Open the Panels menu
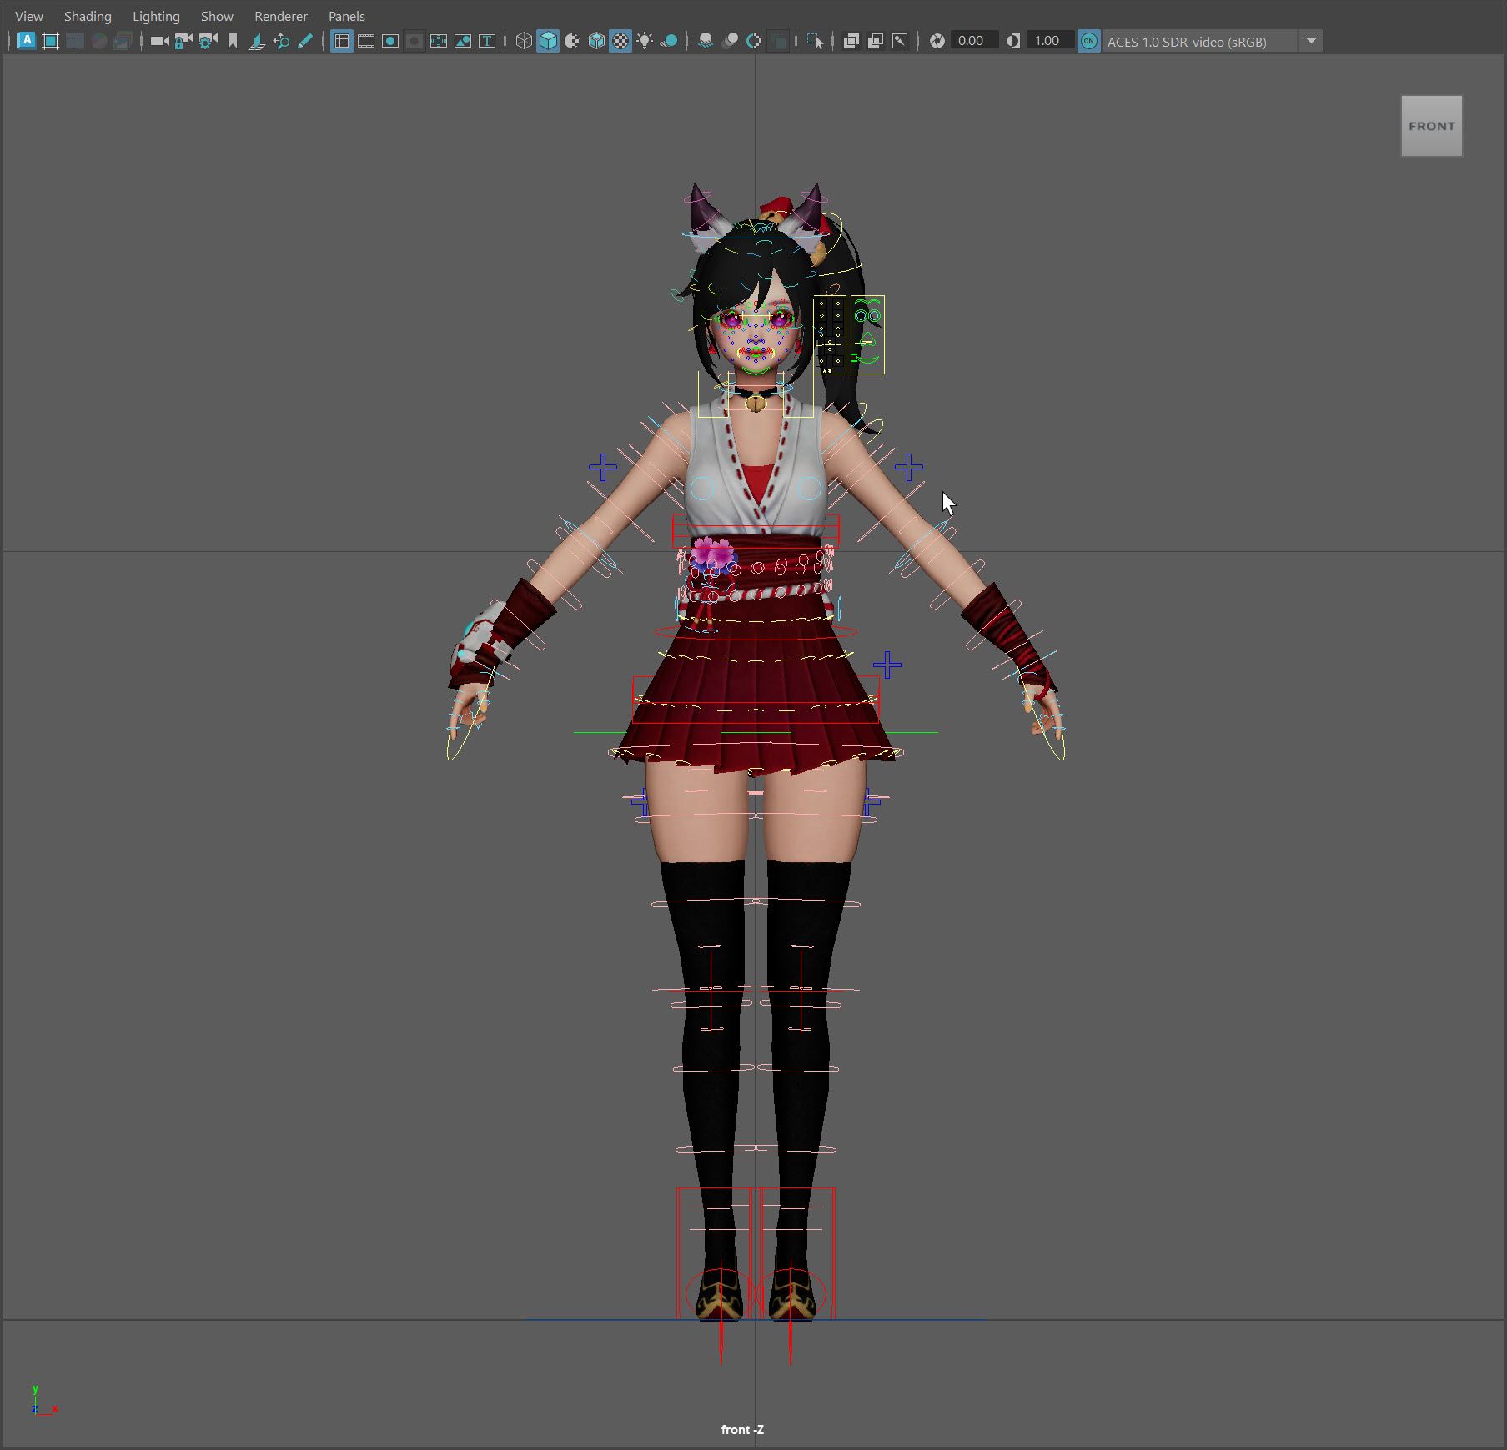This screenshot has height=1450, width=1507. tap(346, 16)
